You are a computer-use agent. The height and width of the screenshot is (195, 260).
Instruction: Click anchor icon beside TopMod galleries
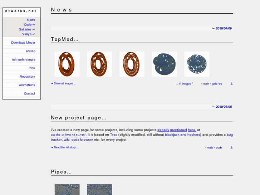232,84
